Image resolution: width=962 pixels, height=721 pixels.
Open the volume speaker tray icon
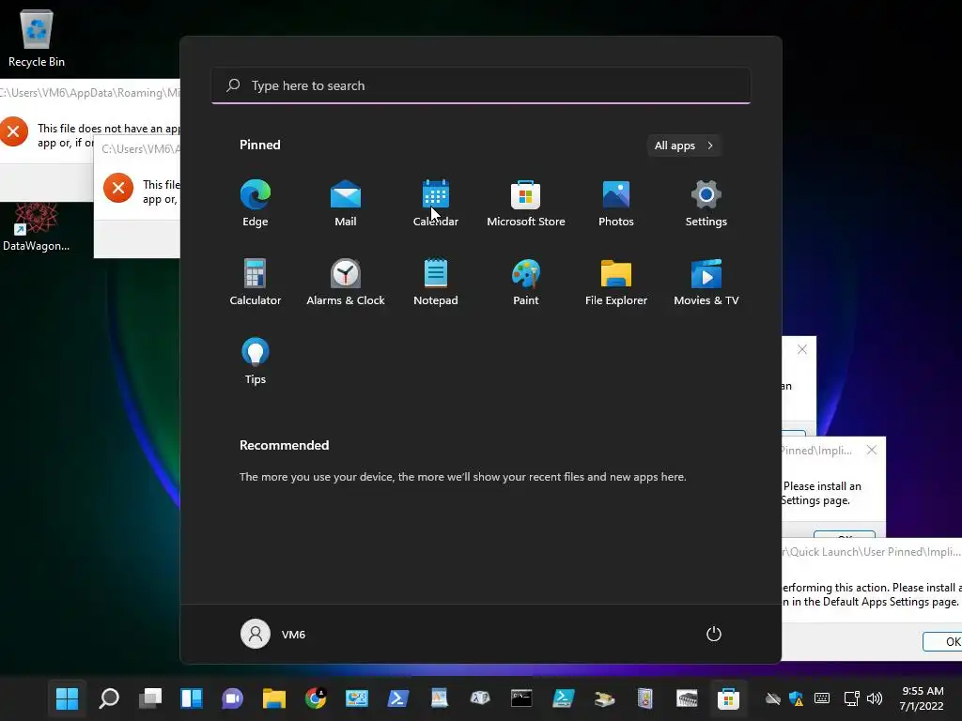click(875, 698)
